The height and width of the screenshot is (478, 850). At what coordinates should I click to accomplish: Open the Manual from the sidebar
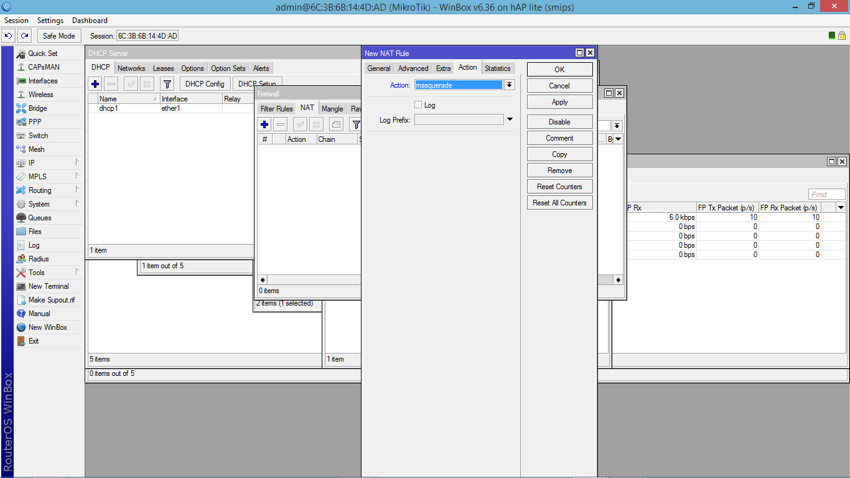click(39, 314)
